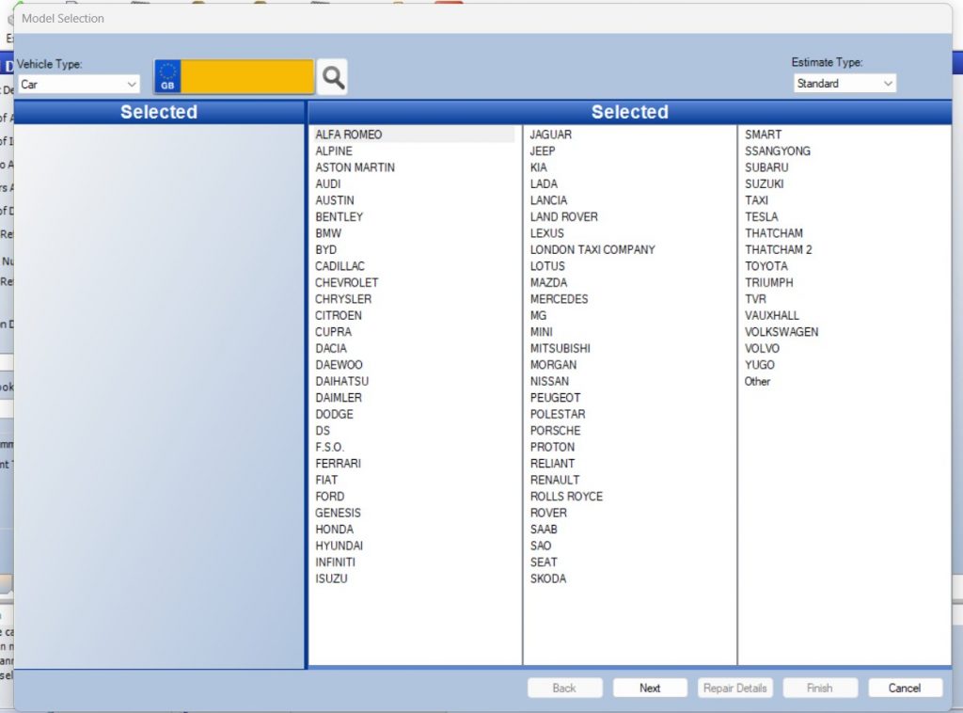Choose CHRYSLER in the list

point(343,299)
